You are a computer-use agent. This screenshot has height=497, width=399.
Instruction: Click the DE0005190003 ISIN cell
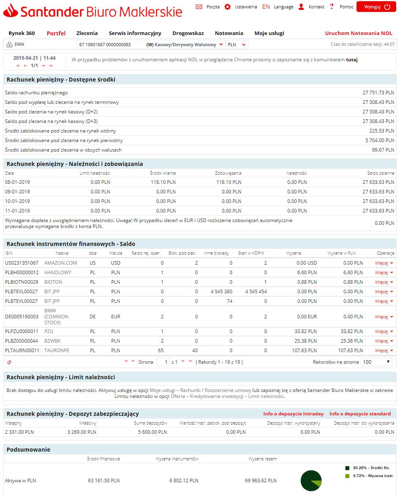pyautogui.click(x=22, y=317)
